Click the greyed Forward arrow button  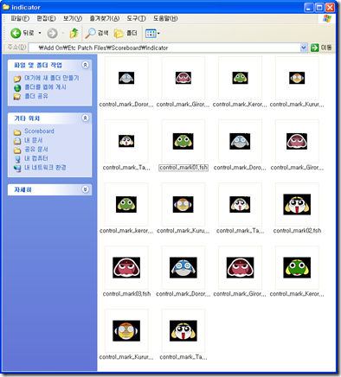point(52,34)
